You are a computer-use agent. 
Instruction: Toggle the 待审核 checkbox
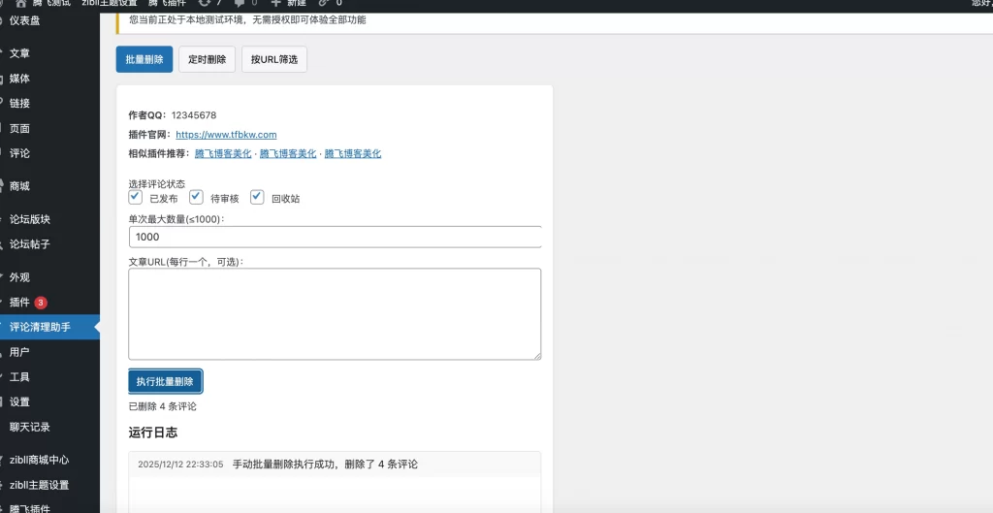tap(196, 197)
